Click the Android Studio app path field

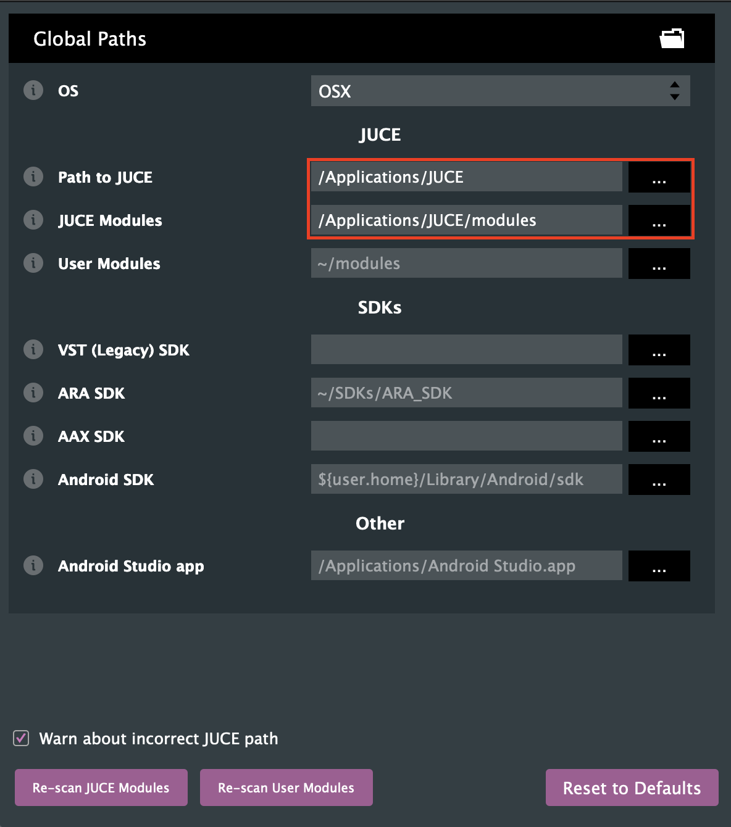467,566
